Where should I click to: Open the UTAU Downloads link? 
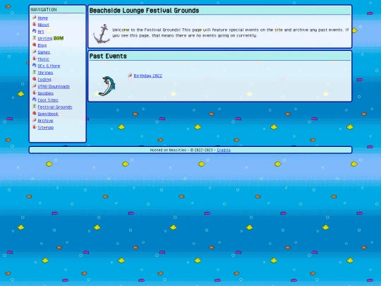pos(54,86)
